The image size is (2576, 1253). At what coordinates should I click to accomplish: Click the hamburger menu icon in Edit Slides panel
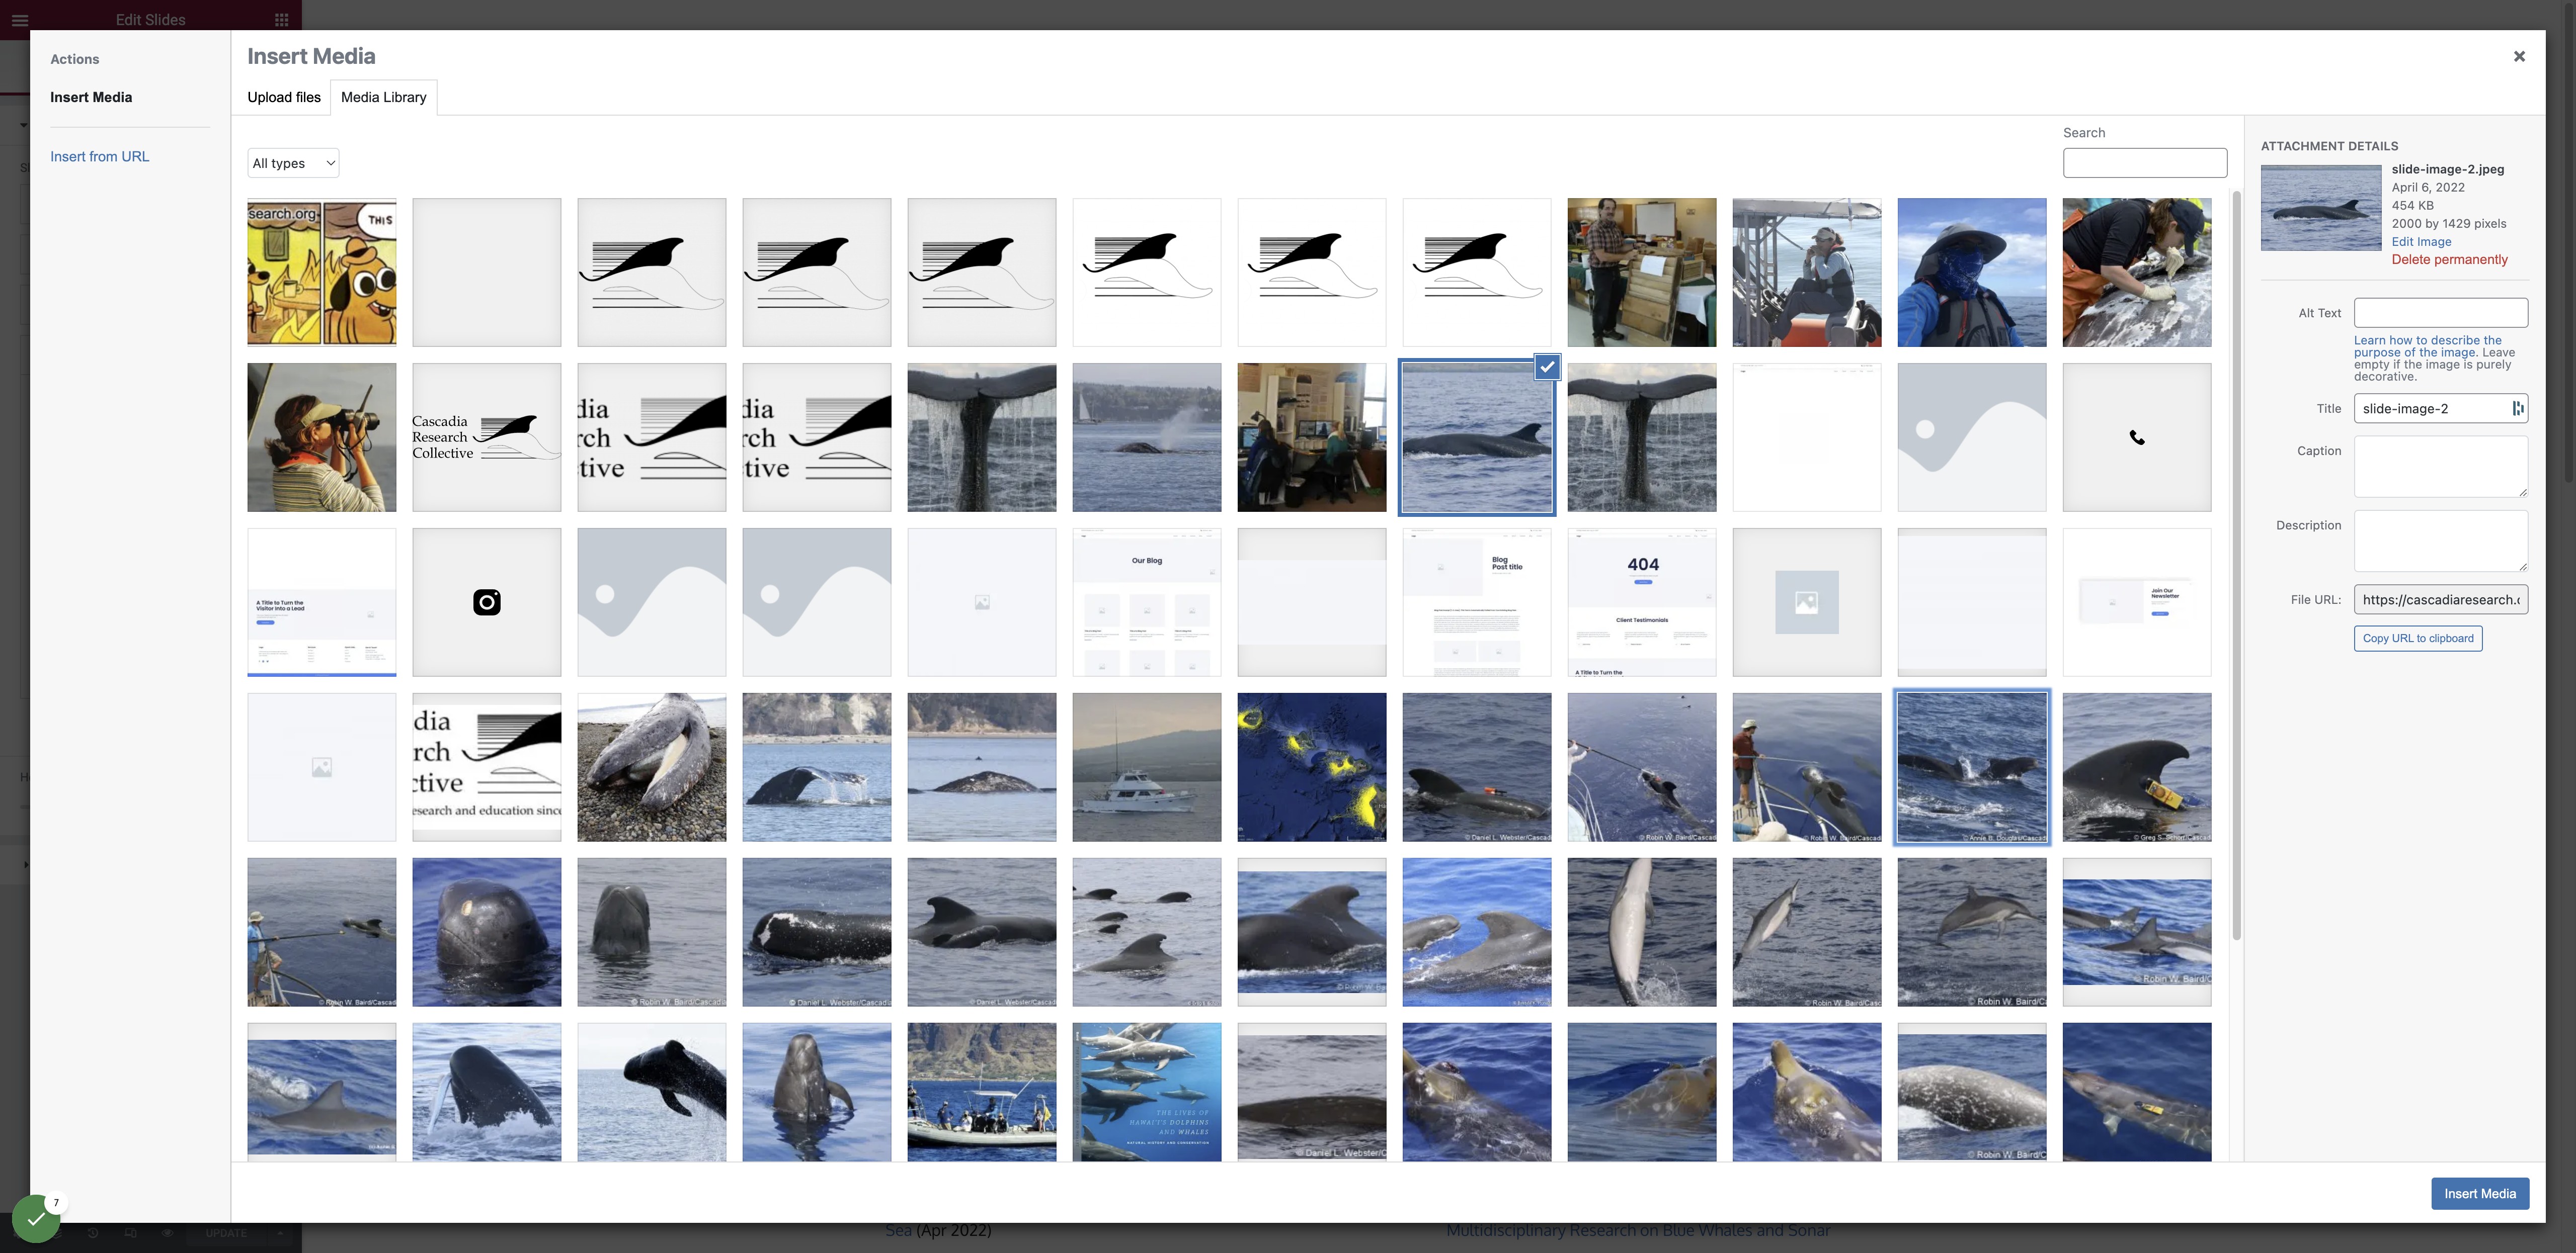point(20,19)
